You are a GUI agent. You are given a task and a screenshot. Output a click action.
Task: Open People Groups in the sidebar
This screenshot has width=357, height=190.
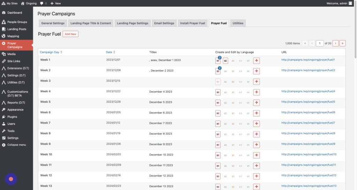click(x=17, y=22)
